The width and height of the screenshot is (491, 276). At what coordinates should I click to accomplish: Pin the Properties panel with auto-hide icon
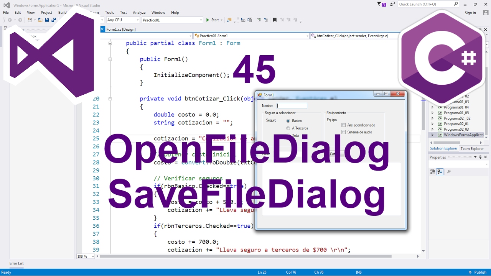click(480, 157)
